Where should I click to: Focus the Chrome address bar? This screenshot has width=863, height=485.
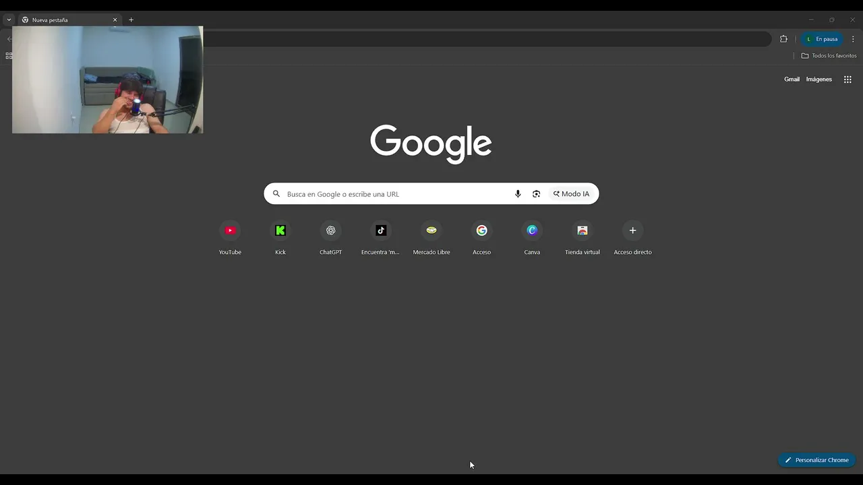[x=485, y=39]
